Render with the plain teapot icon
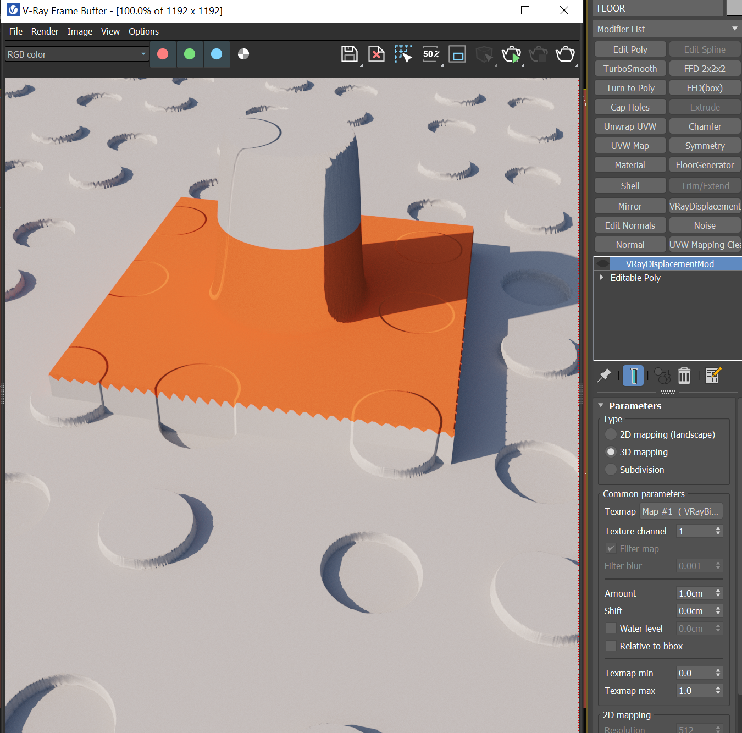 click(565, 54)
